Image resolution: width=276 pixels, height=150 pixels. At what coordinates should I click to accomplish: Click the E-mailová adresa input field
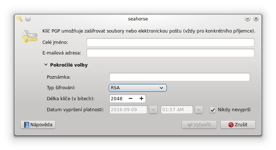[x=170, y=53]
